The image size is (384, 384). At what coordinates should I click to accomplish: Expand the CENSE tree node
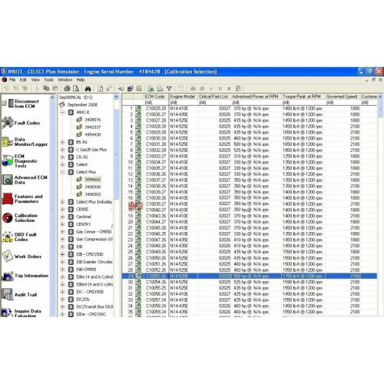[63, 210]
